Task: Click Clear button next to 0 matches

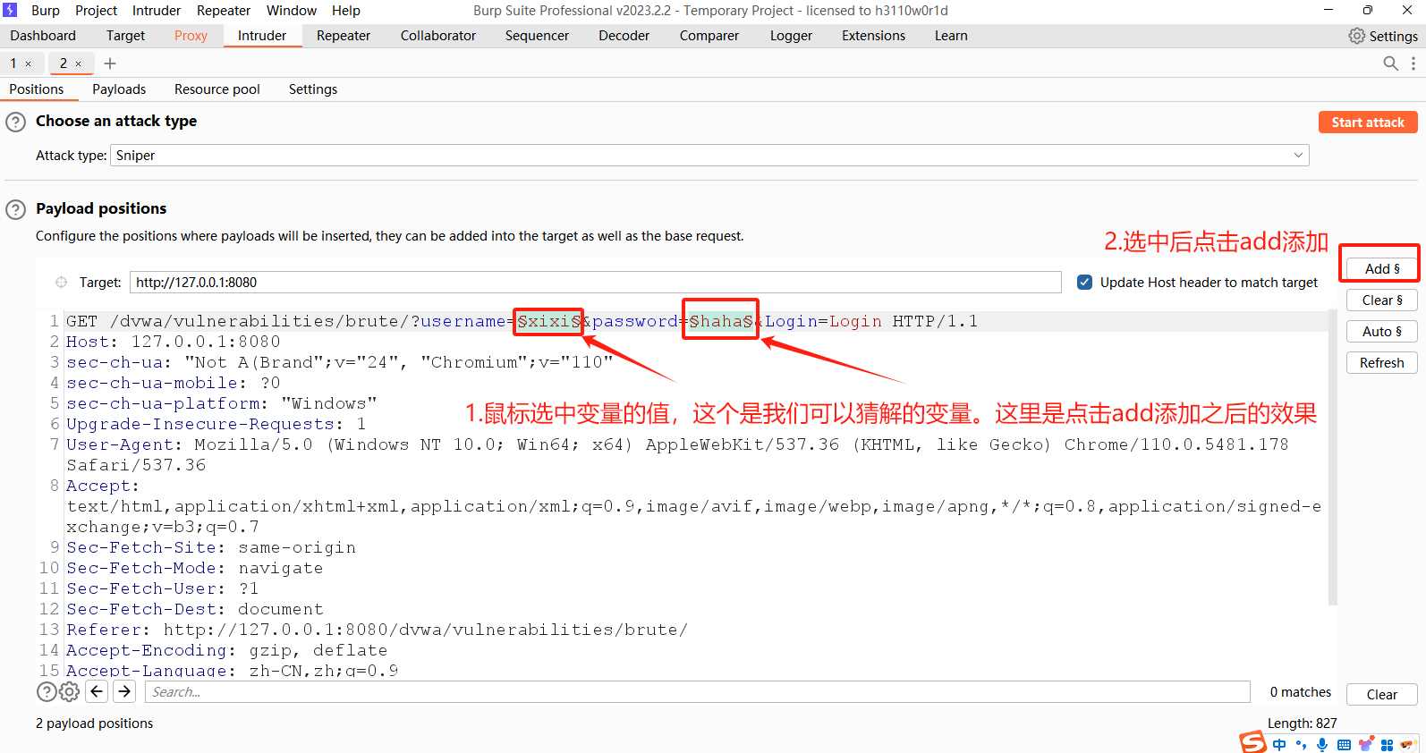Action: [x=1382, y=695]
